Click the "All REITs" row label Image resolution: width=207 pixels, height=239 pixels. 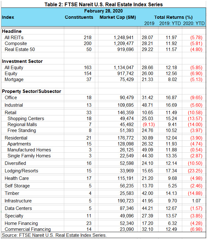point(14,38)
